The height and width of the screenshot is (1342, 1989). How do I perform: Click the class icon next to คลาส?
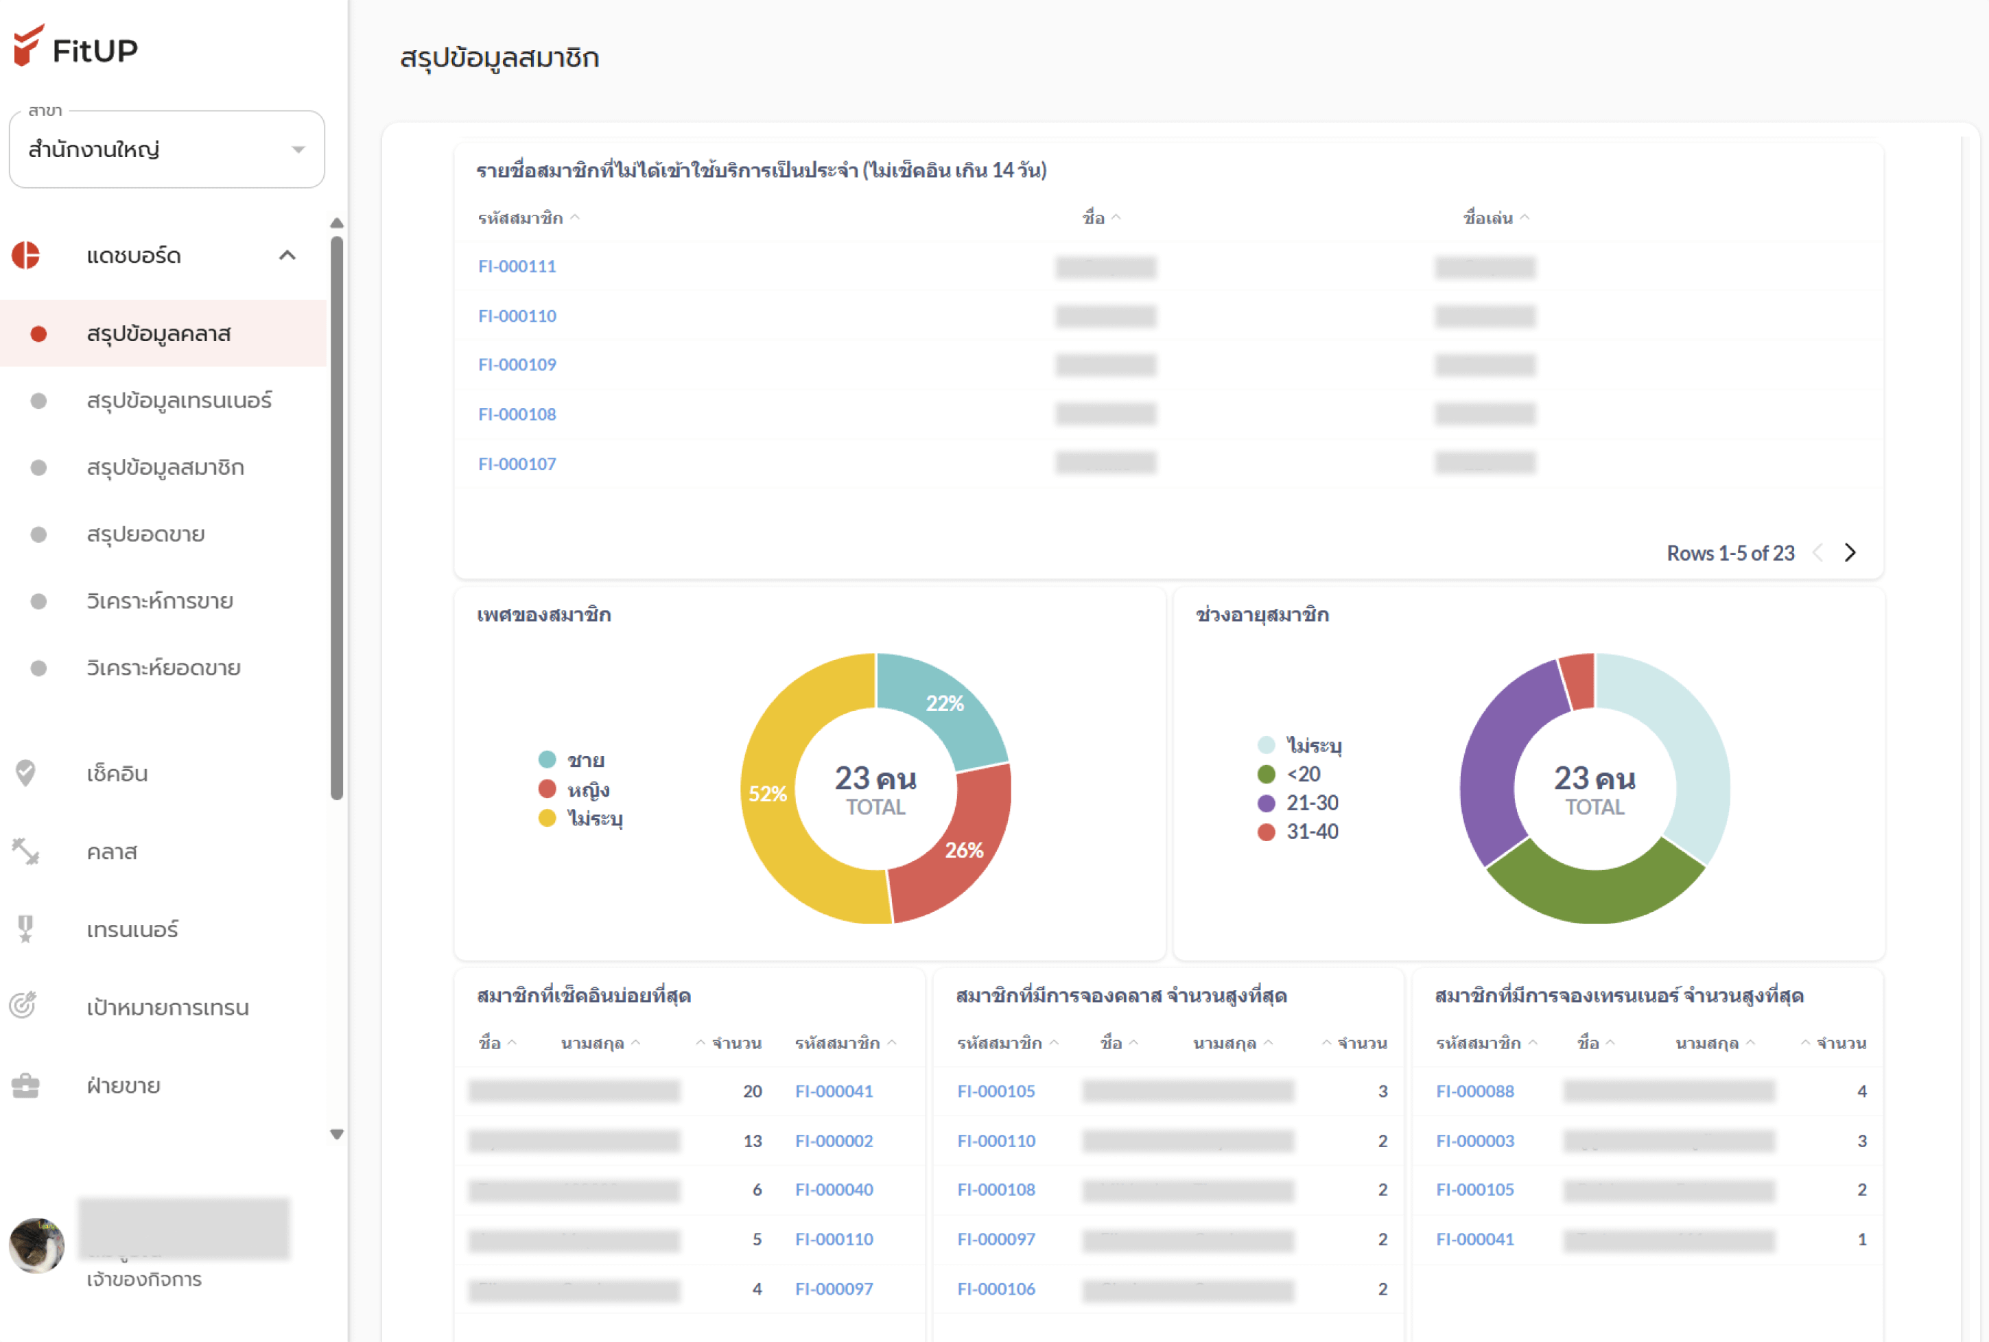[27, 851]
